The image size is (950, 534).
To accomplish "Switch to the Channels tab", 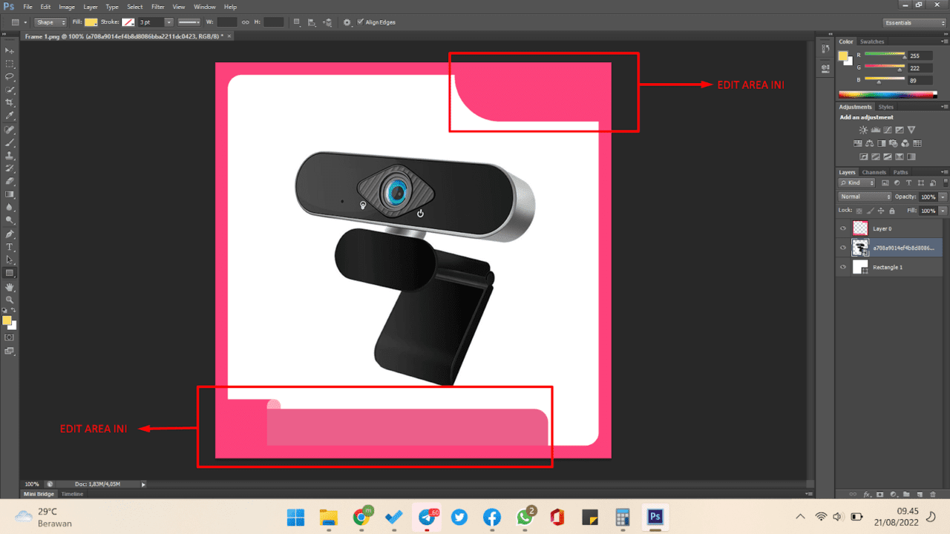I will (874, 172).
